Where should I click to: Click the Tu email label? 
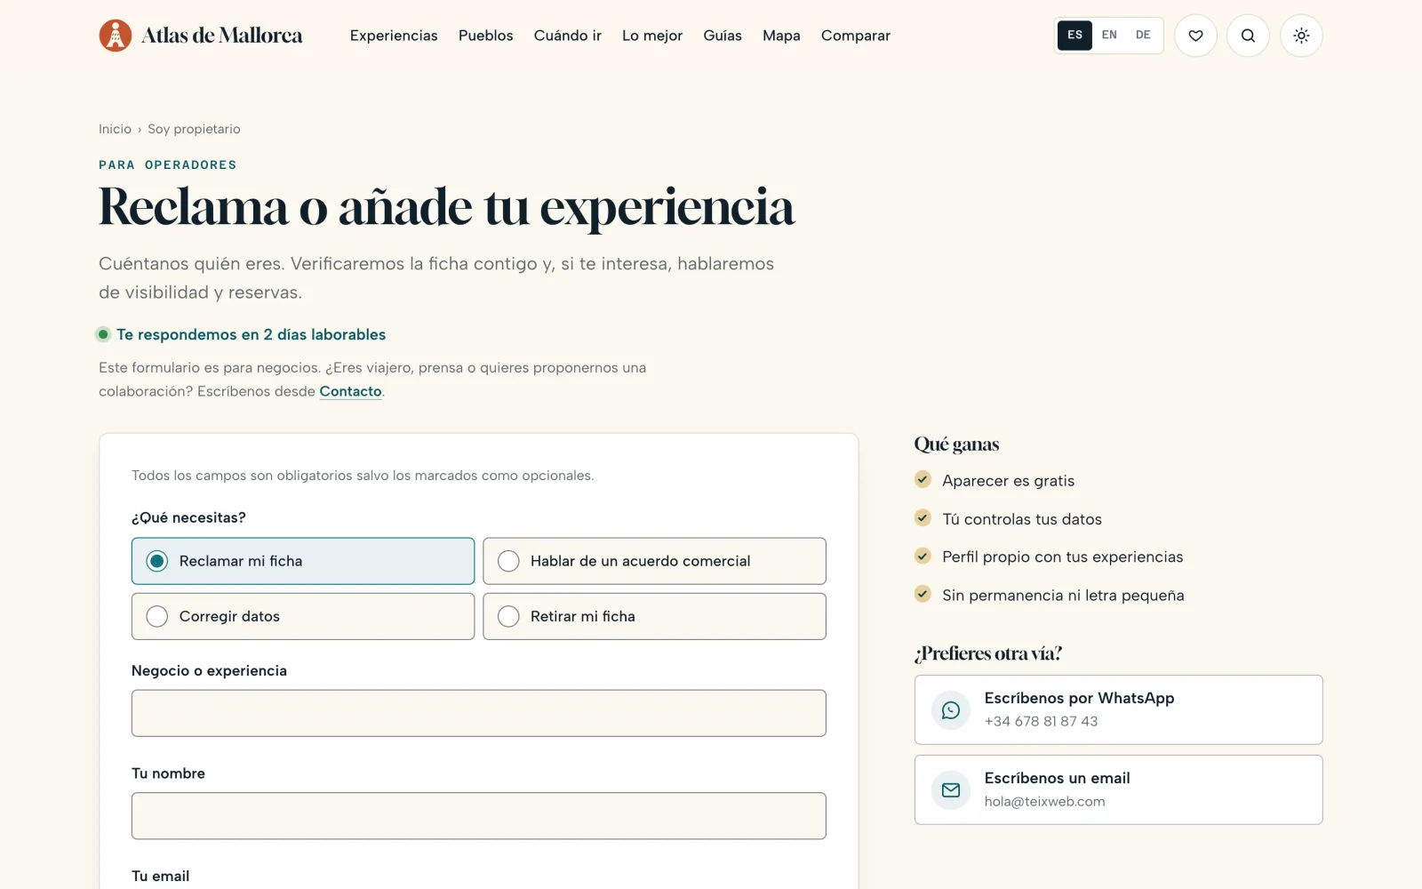coord(160,876)
